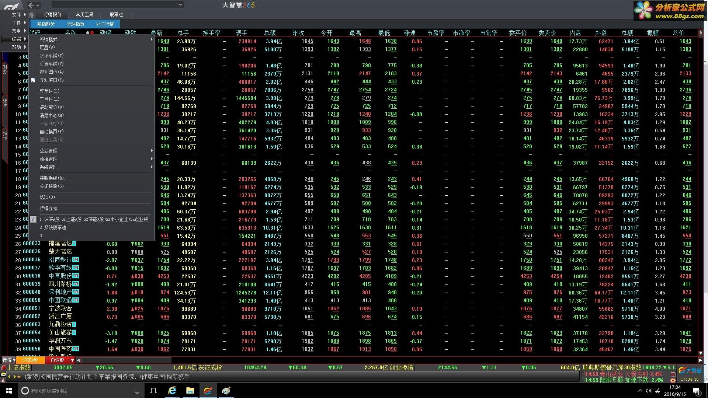This screenshot has width=708, height=398.
Task: Expand the 系统管理 submenu
Action: pos(91,167)
